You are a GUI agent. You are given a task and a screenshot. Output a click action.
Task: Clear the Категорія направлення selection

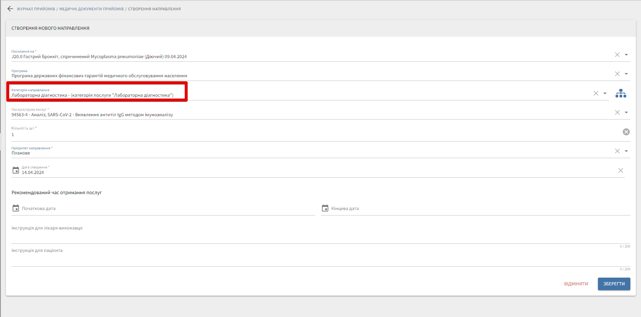click(x=596, y=93)
